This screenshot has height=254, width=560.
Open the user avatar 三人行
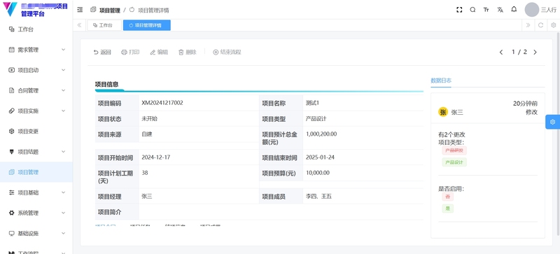click(531, 10)
